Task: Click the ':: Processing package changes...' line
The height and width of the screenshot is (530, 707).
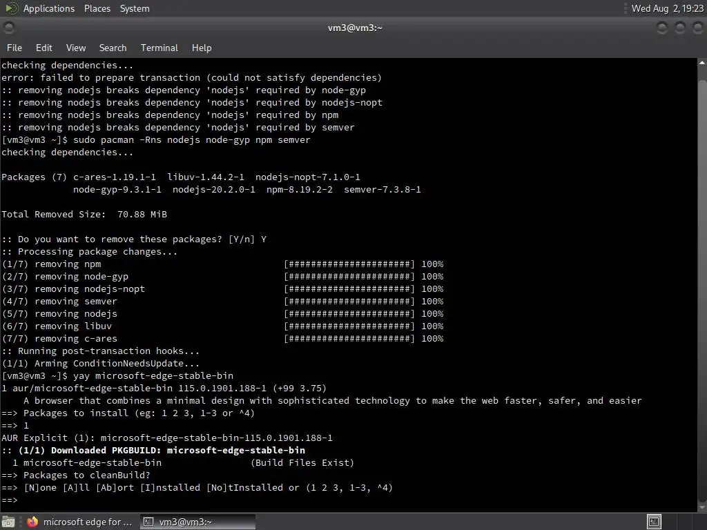Action: click(x=90, y=252)
